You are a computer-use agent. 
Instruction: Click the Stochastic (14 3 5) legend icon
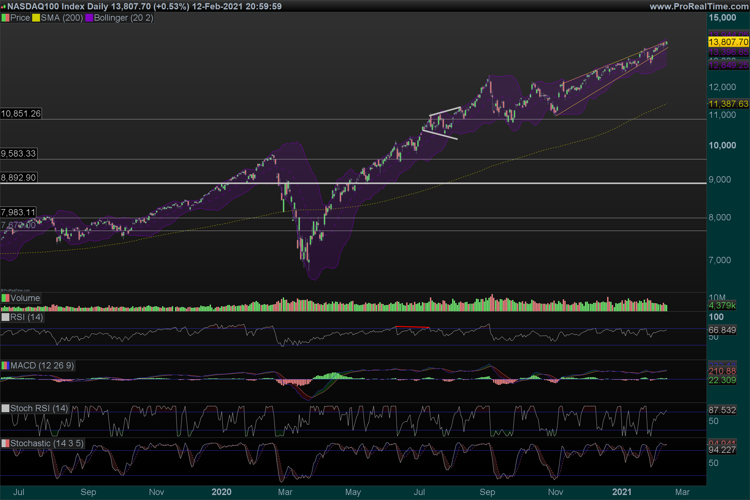(5, 443)
